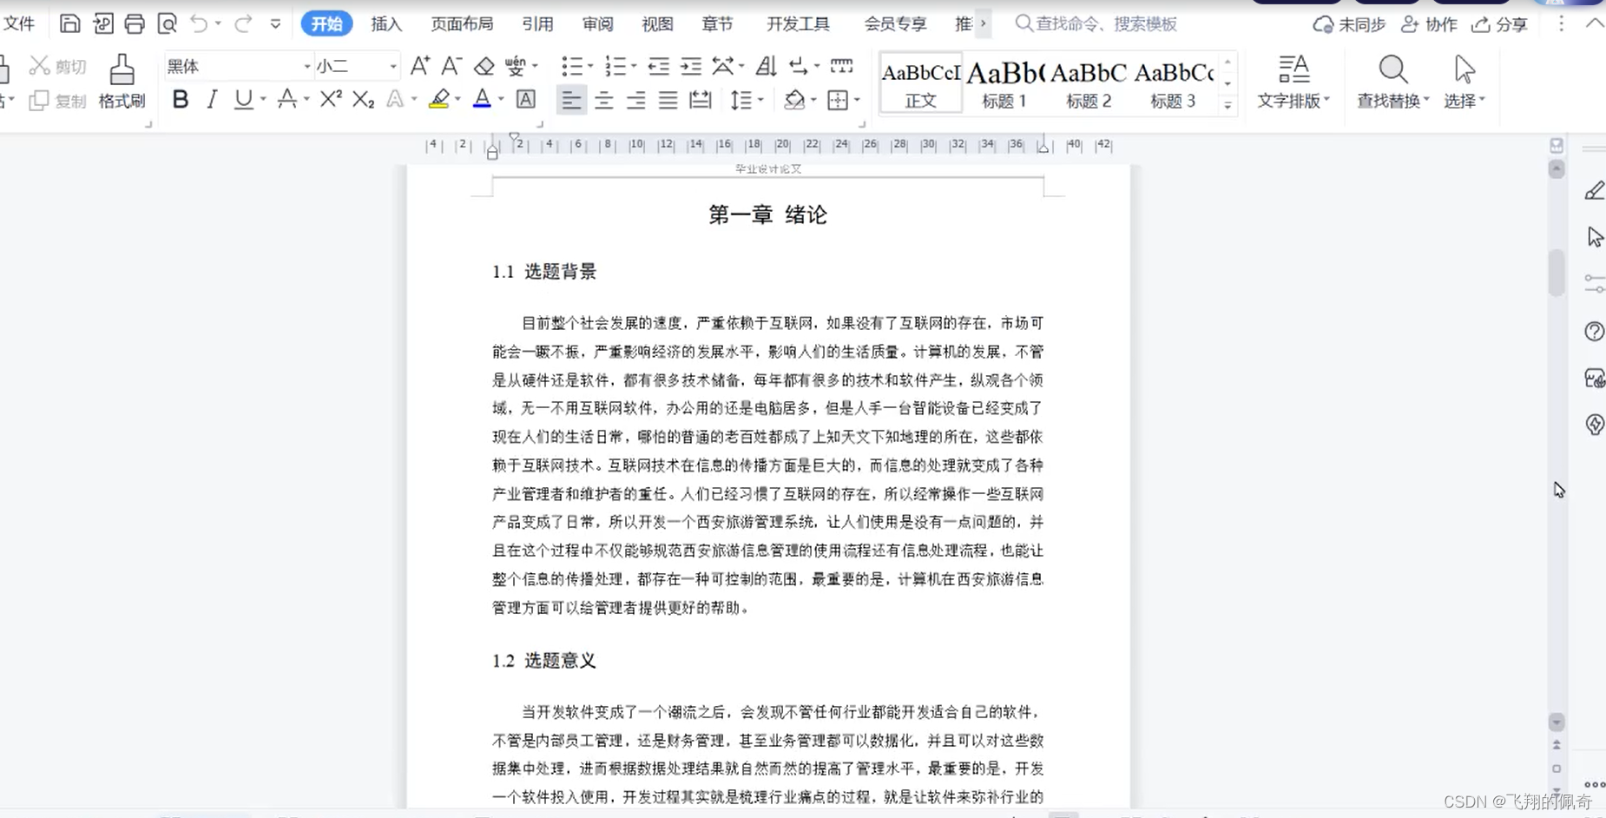This screenshot has height=818, width=1606.
Task: Select the Format Painter tool
Action: (x=122, y=81)
